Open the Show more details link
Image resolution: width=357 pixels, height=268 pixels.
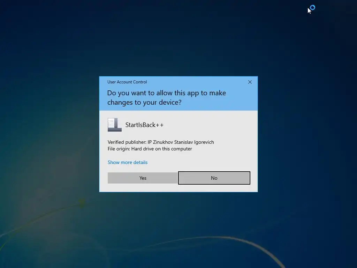coord(128,162)
